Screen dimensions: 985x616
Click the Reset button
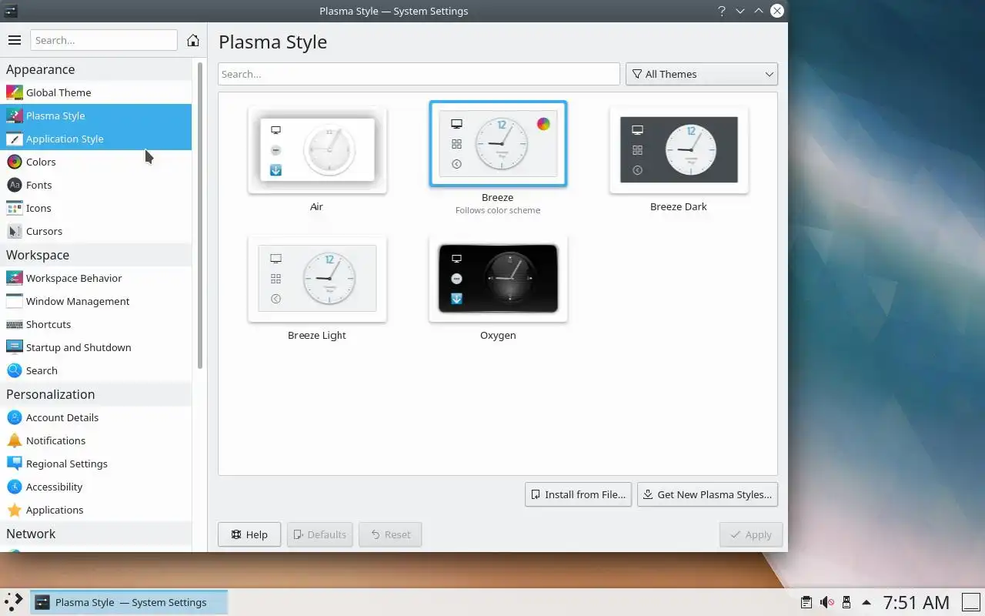[x=390, y=534]
